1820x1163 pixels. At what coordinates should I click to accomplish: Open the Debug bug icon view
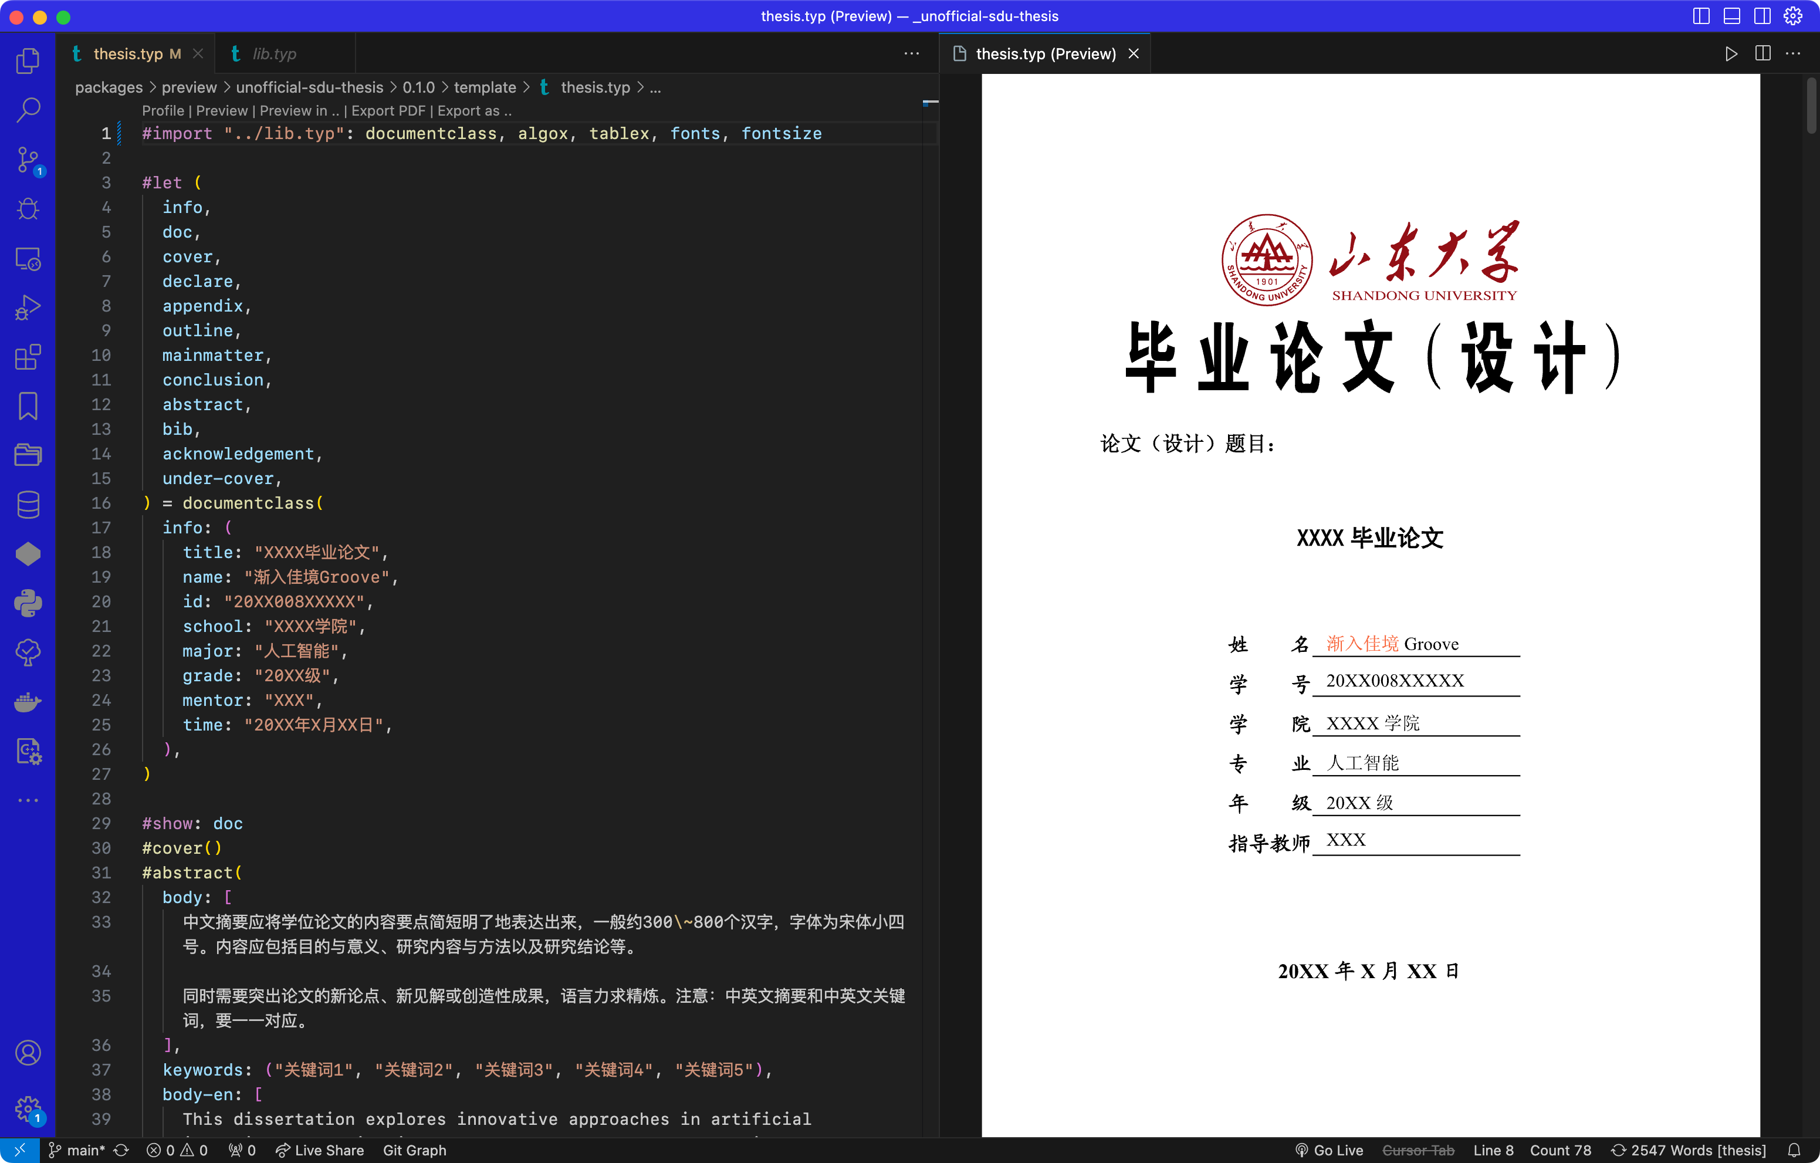pos(28,209)
